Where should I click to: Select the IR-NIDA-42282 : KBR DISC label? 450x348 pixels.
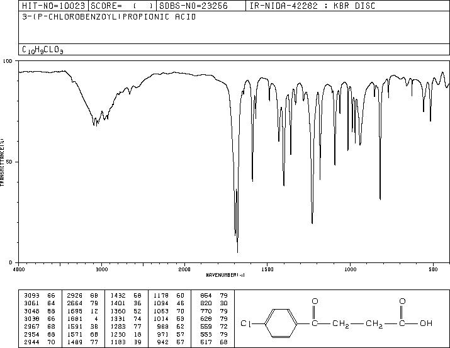point(312,6)
